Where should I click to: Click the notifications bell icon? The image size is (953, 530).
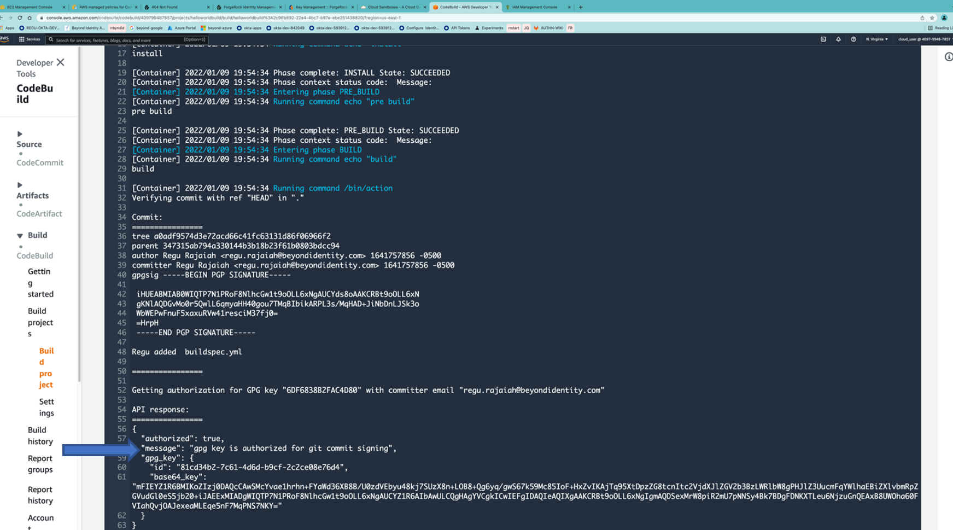click(x=838, y=39)
